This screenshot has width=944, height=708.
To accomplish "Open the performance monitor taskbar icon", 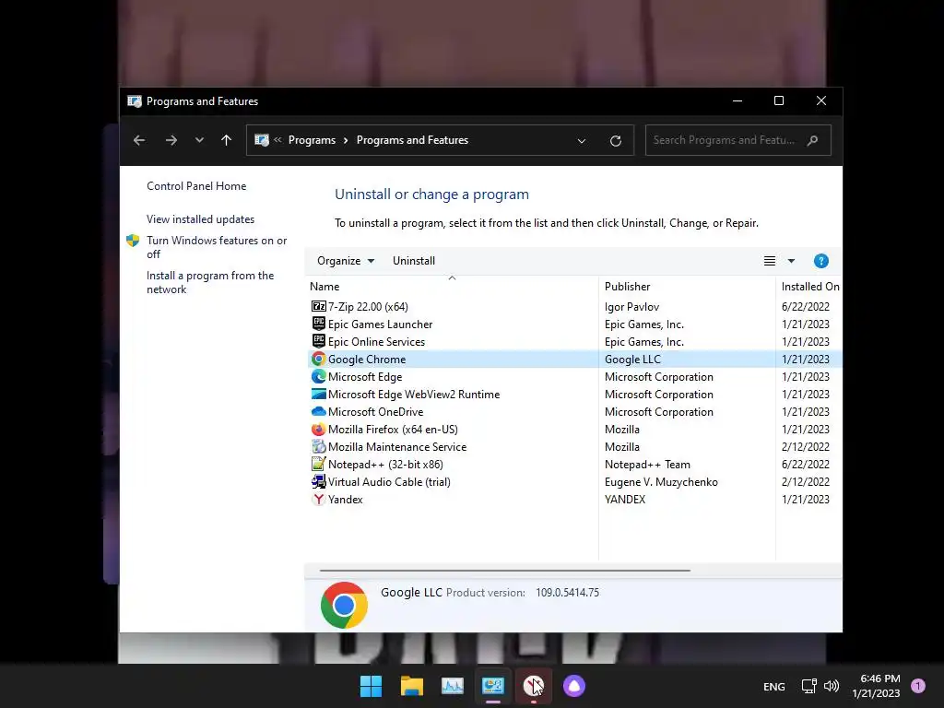I will [452, 686].
